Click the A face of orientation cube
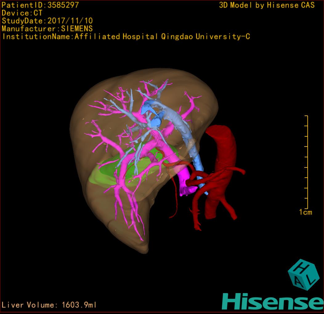The width and height of the screenshot is (324, 314). (x=296, y=283)
